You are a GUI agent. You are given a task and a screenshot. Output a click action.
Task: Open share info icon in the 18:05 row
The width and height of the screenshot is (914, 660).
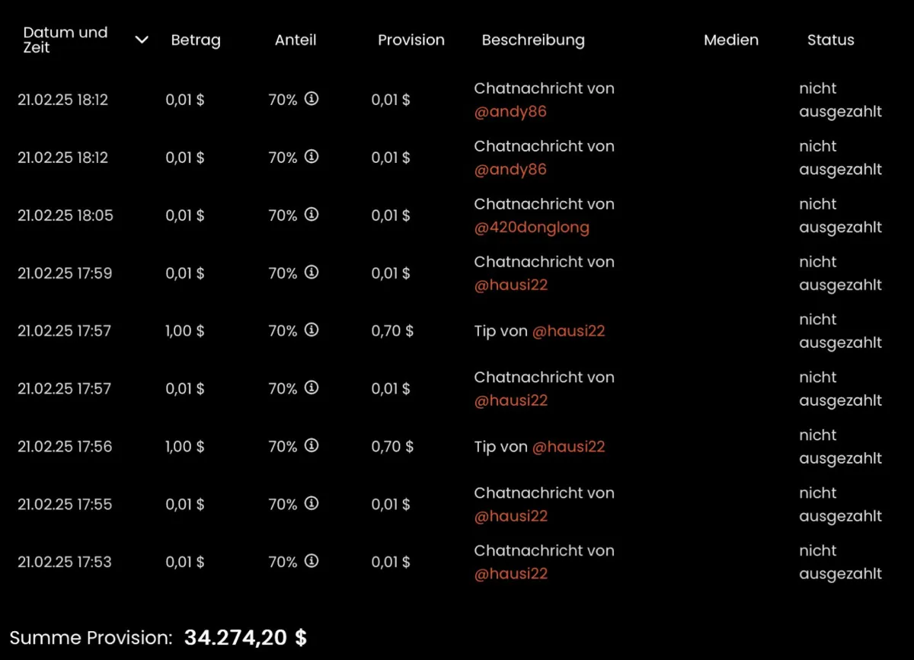311,214
